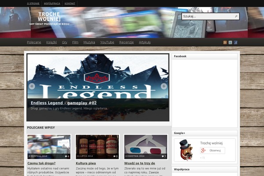Open the RSS feed icon
264x176 pixels.
point(225,42)
